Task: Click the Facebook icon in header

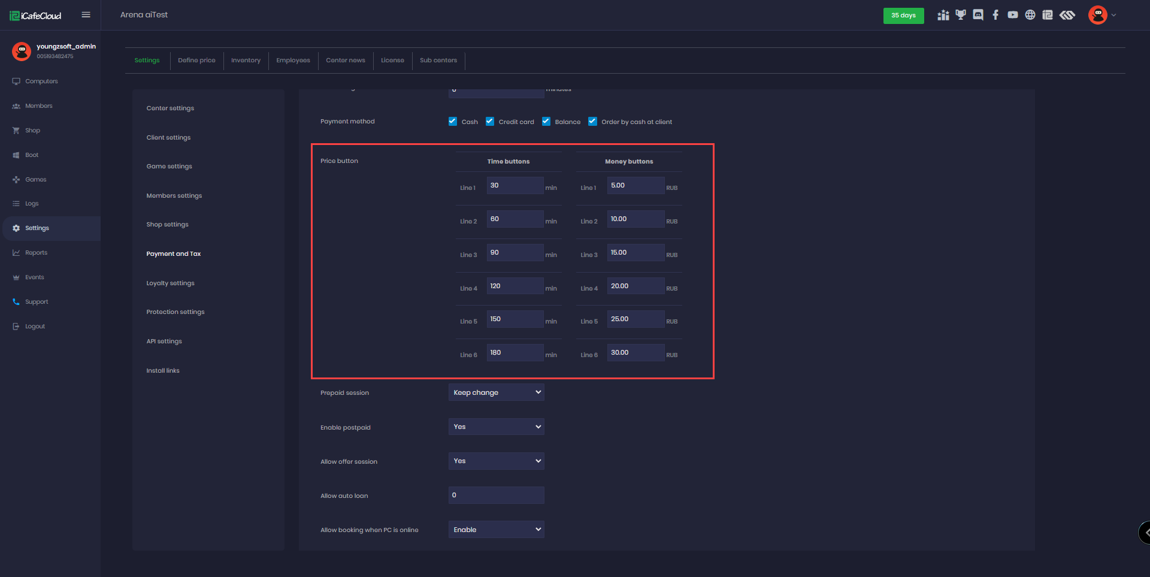Action: (x=995, y=15)
